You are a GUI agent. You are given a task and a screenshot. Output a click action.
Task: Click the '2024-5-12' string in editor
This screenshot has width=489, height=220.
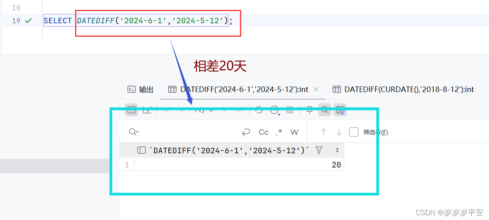[x=197, y=21]
